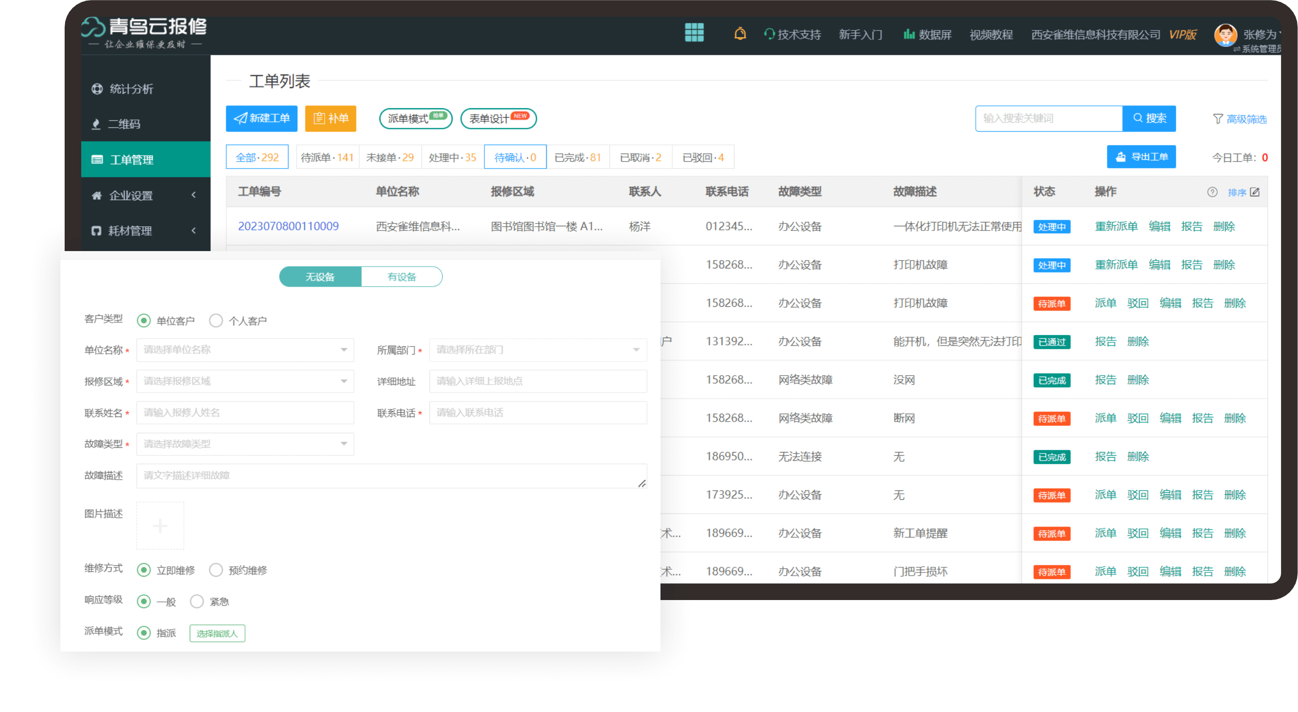Click 编辑 in 新工单提醒 row
Viewport: 1298px width, 712px height.
[x=1171, y=533]
